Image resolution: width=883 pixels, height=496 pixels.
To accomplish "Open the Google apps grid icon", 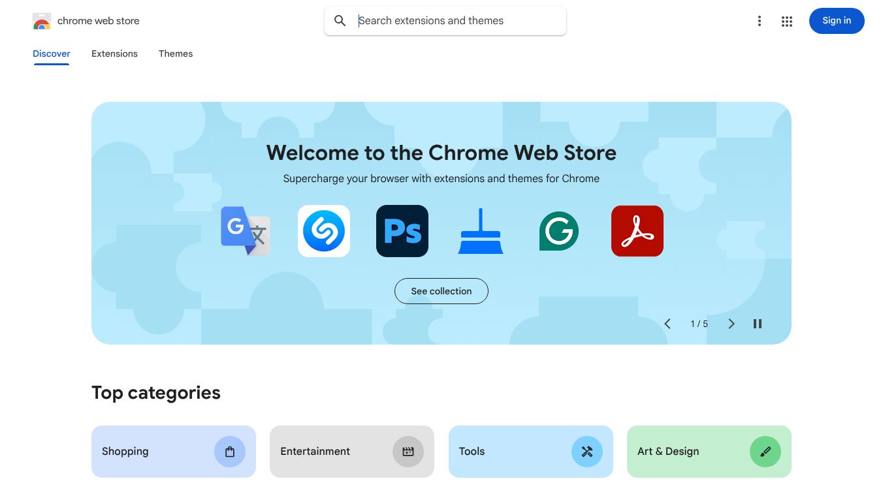I will 787,22.
